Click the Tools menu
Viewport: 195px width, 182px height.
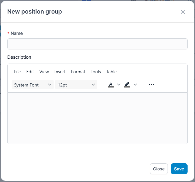click(96, 72)
